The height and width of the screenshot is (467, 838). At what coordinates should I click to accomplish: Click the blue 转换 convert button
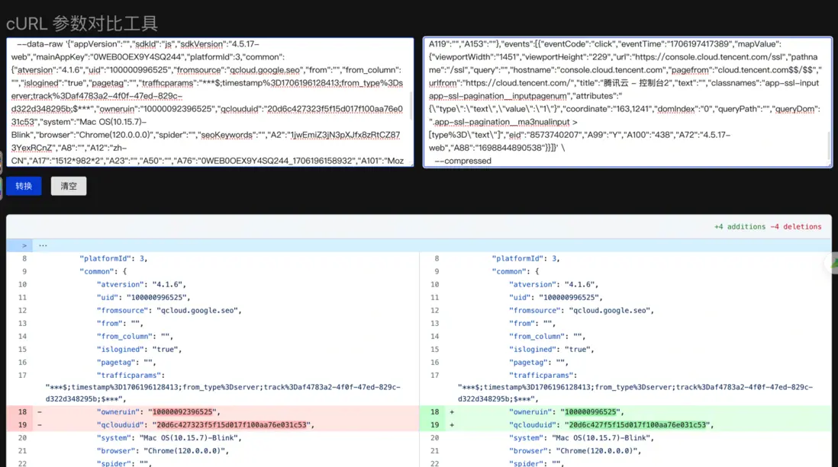24,186
